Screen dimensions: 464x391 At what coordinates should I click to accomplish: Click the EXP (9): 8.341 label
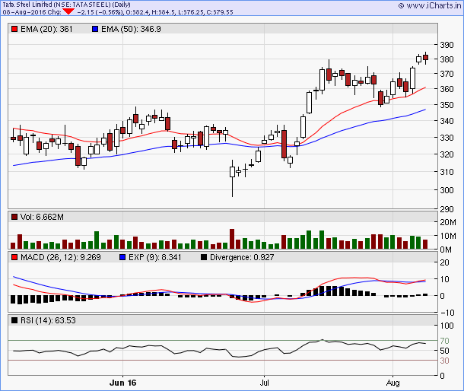pyautogui.click(x=154, y=257)
